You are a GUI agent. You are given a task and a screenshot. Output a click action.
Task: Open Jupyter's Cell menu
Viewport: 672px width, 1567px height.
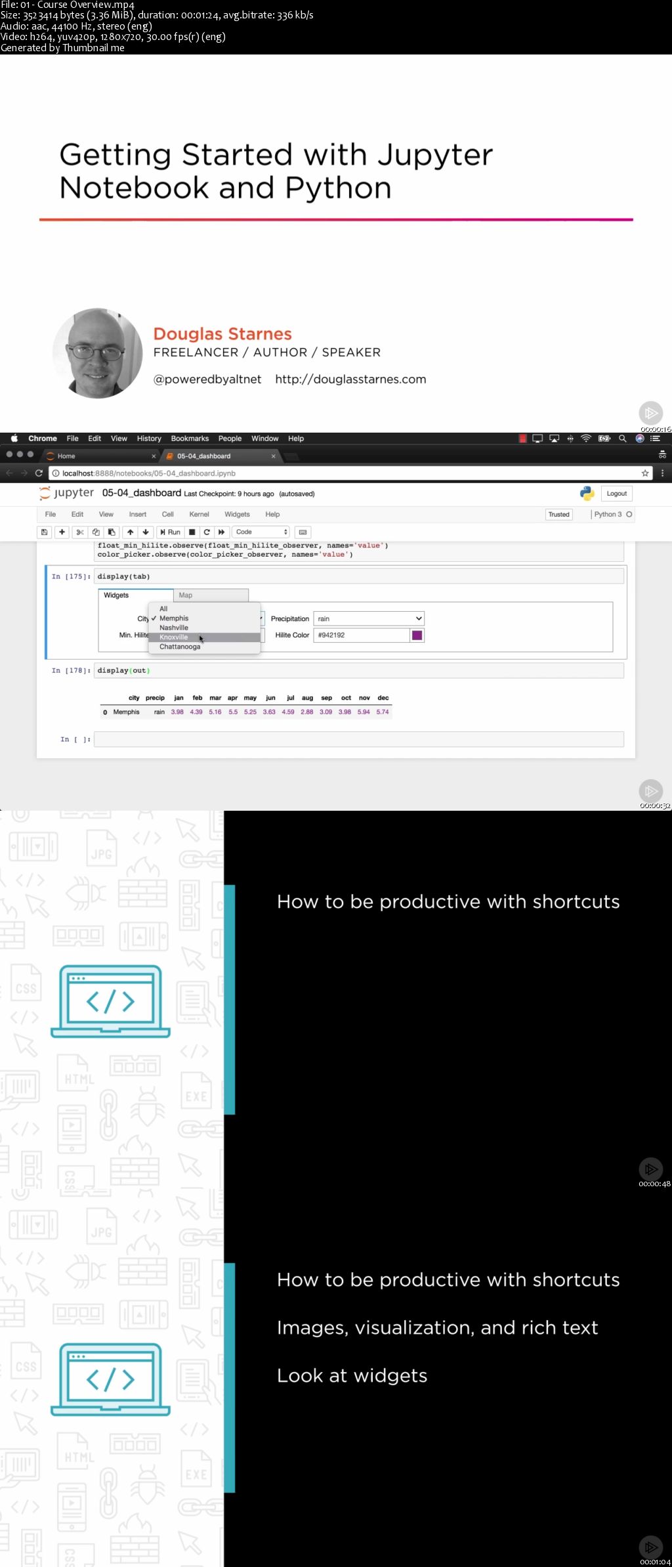[x=168, y=514]
